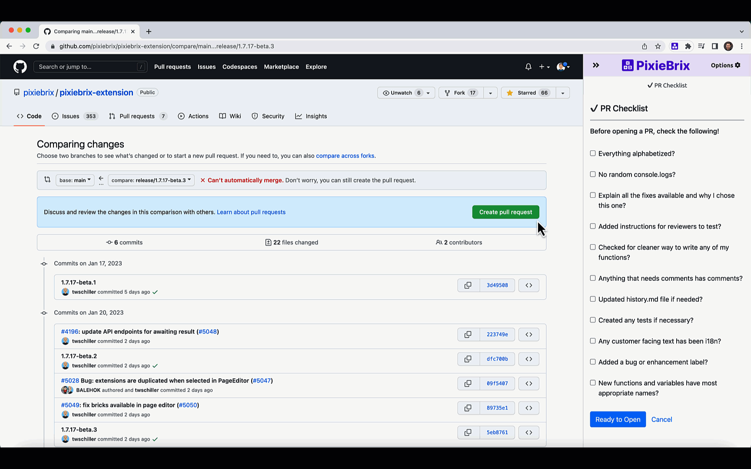Click the swap branches compare icon
The image size is (751, 469).
point(47,180)
